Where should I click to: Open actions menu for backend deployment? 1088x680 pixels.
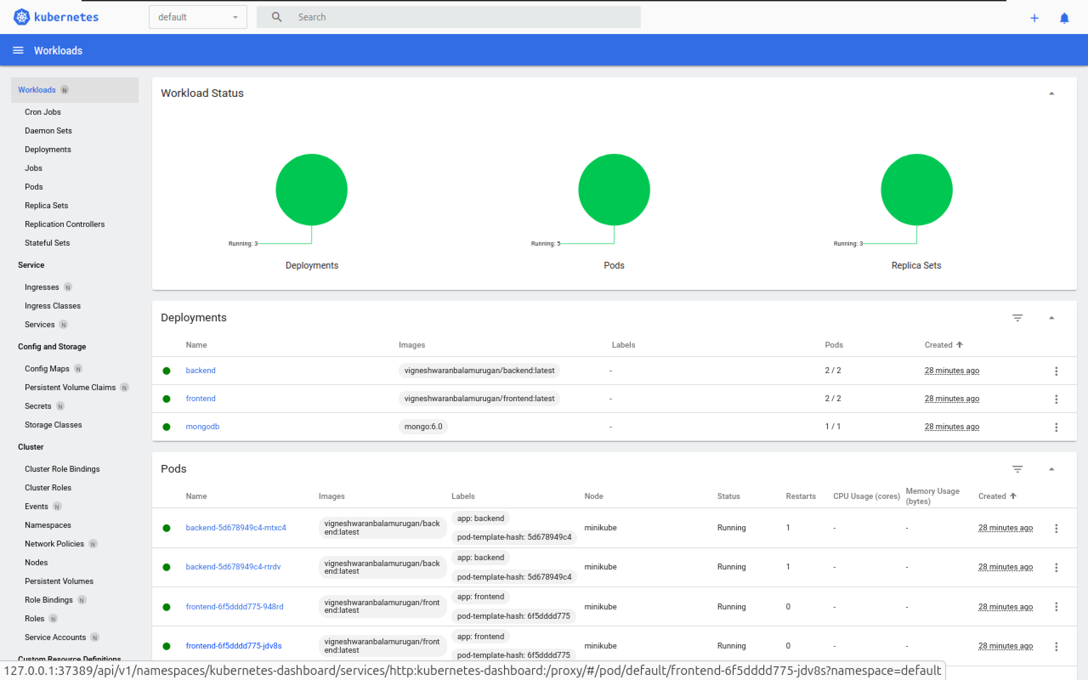tap(1056, 371)
